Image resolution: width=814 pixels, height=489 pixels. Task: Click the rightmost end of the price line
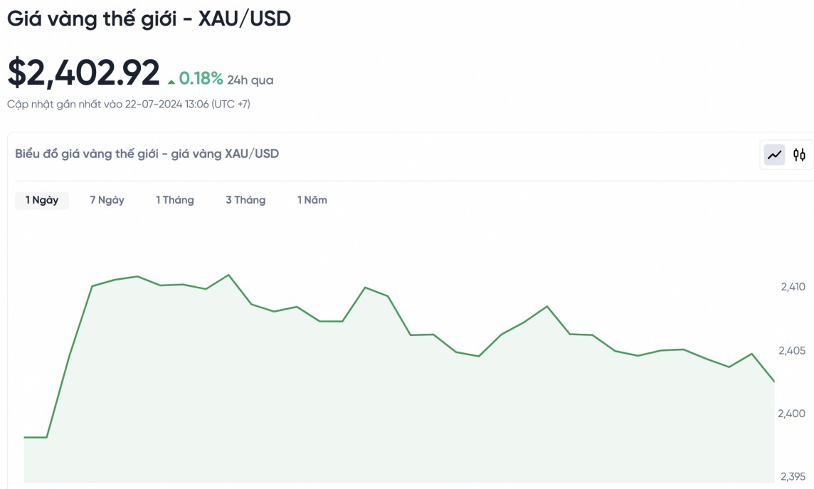pos(773,382)
